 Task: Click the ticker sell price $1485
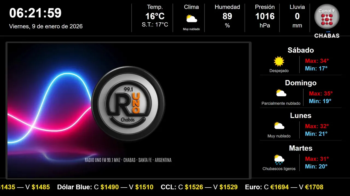click(x=41, y=187)
